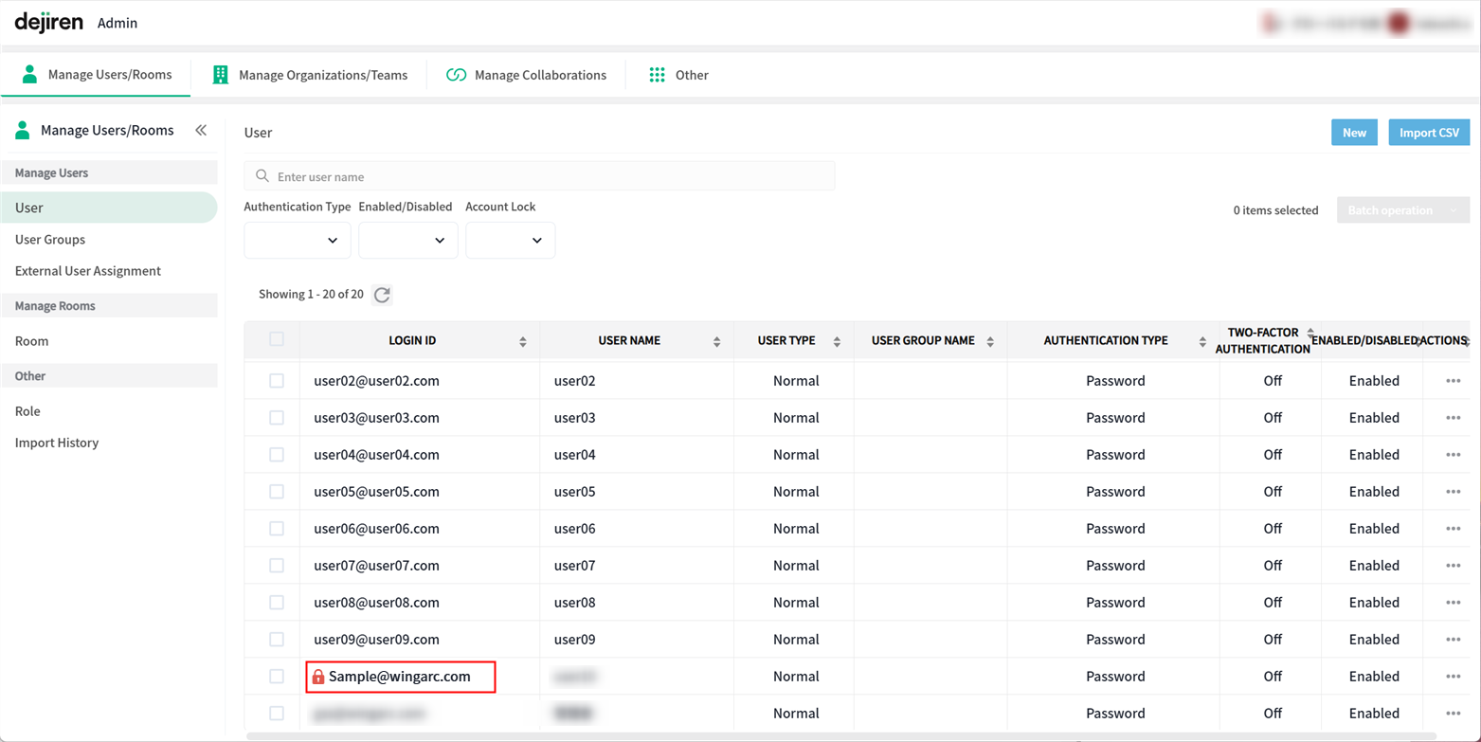
Task: Click the LOGIN ID column sort arrows
Action: 523,341
